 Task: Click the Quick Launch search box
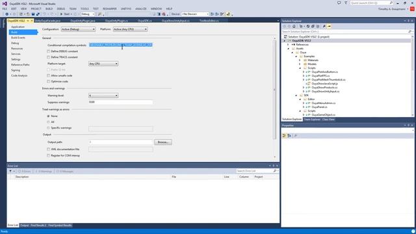371,3
